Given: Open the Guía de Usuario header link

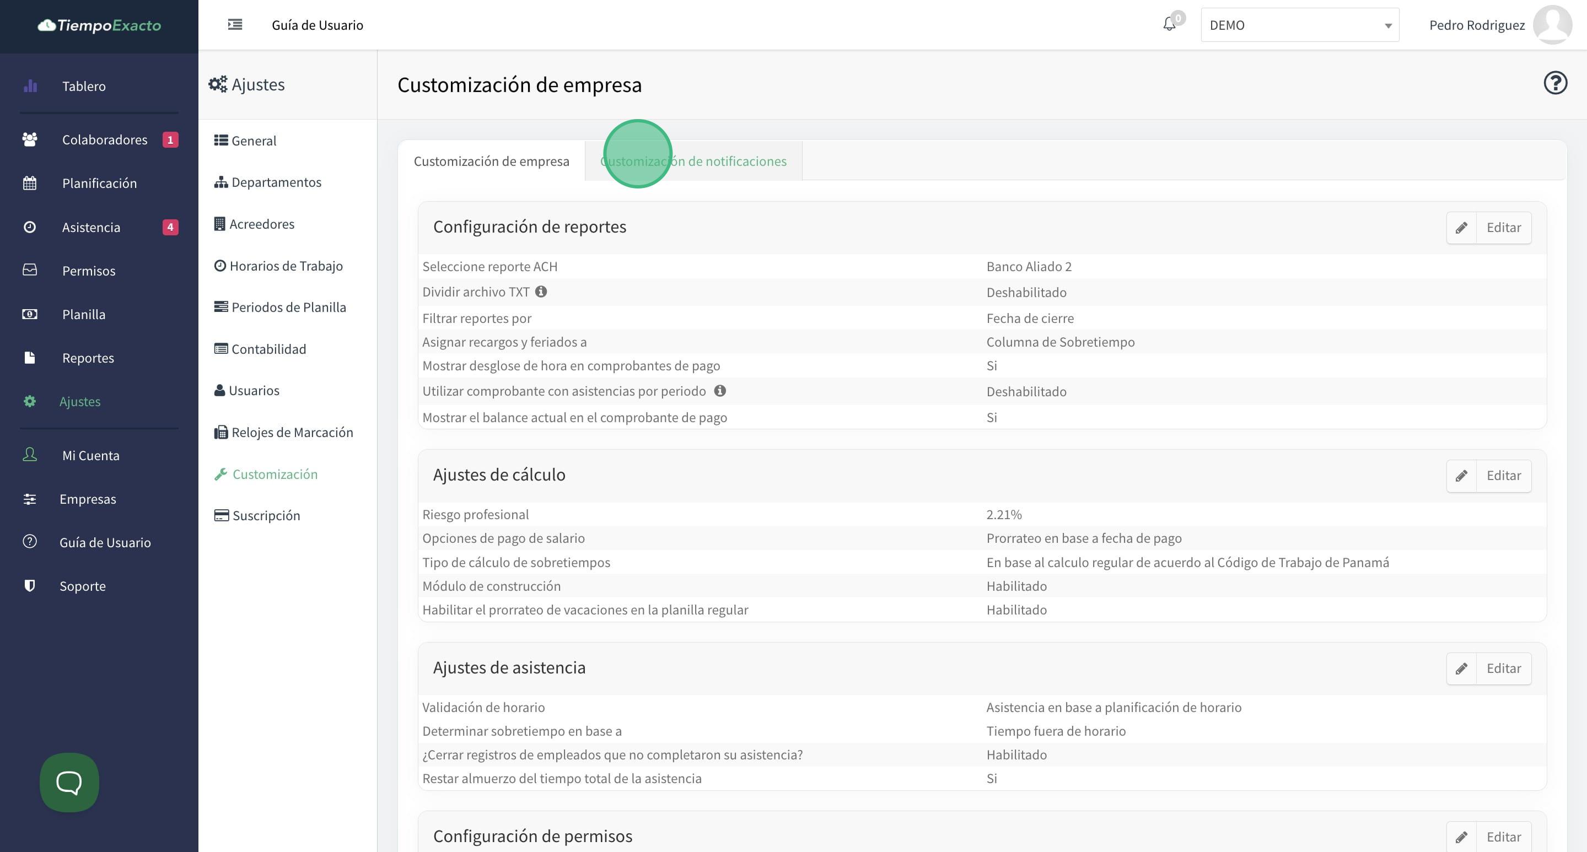Looking at the screenshot, I should pos(318,25).
